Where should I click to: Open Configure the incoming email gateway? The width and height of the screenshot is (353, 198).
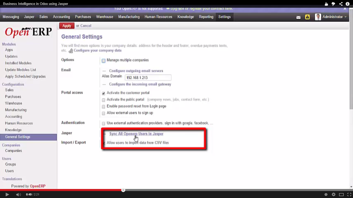(140, 84)
